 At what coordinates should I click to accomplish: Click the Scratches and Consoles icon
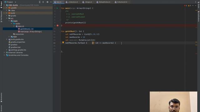coord(7,55)
